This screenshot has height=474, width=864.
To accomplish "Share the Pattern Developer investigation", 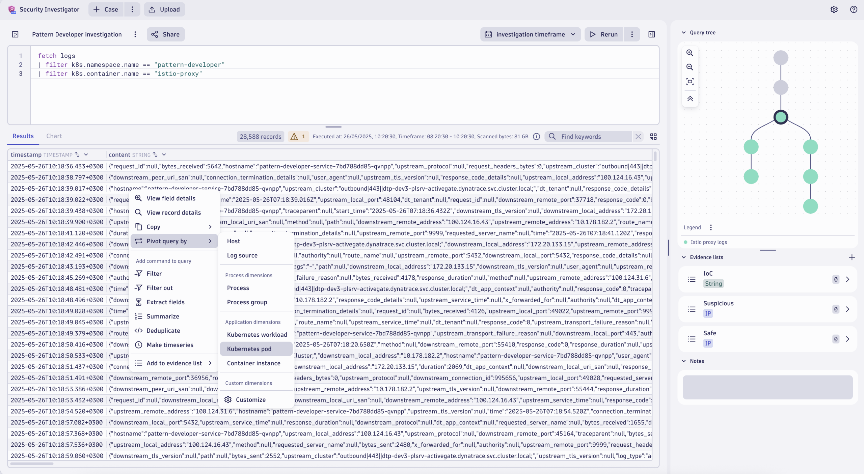I will point(165,34).
